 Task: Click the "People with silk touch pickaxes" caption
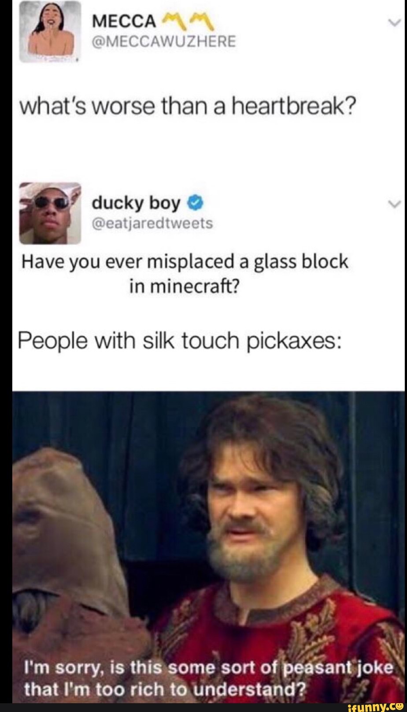pos(178,341)
